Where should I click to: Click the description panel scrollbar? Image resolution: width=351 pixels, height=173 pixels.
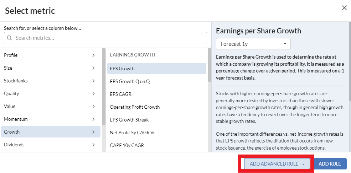(x=350, y=61)
